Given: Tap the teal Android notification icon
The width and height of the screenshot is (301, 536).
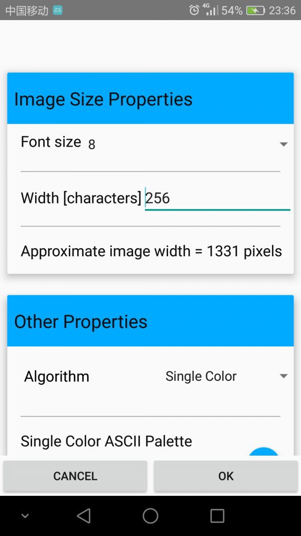Looking at the screenshot, I should tap(58, 10).
